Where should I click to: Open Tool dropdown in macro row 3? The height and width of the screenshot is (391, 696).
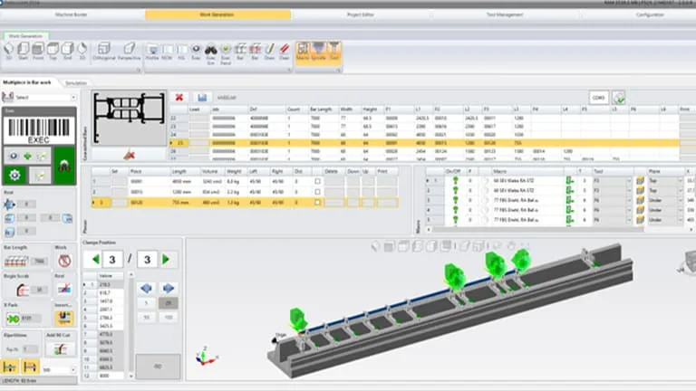click(629, 200)
